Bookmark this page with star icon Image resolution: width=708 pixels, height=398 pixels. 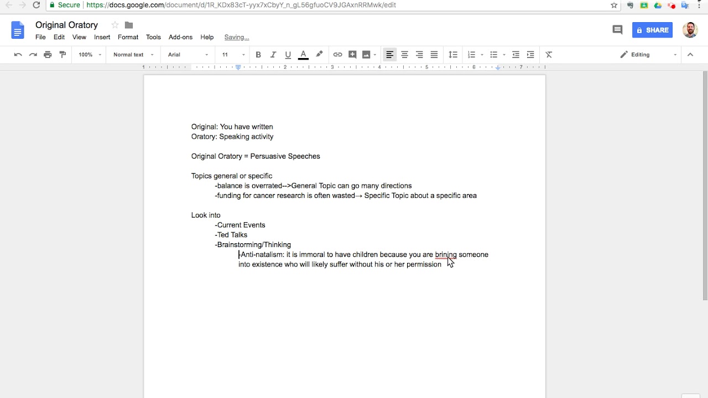point(614,5)
